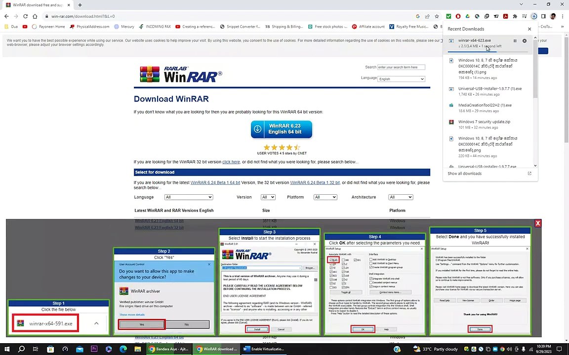Switch to the WinRAR download free tab
This screenshot has width=569, height=355.
pos(38,5)
